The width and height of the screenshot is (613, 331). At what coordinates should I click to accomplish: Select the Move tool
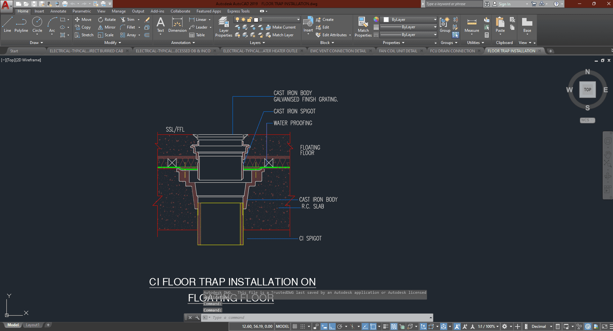tap(83, 19)
